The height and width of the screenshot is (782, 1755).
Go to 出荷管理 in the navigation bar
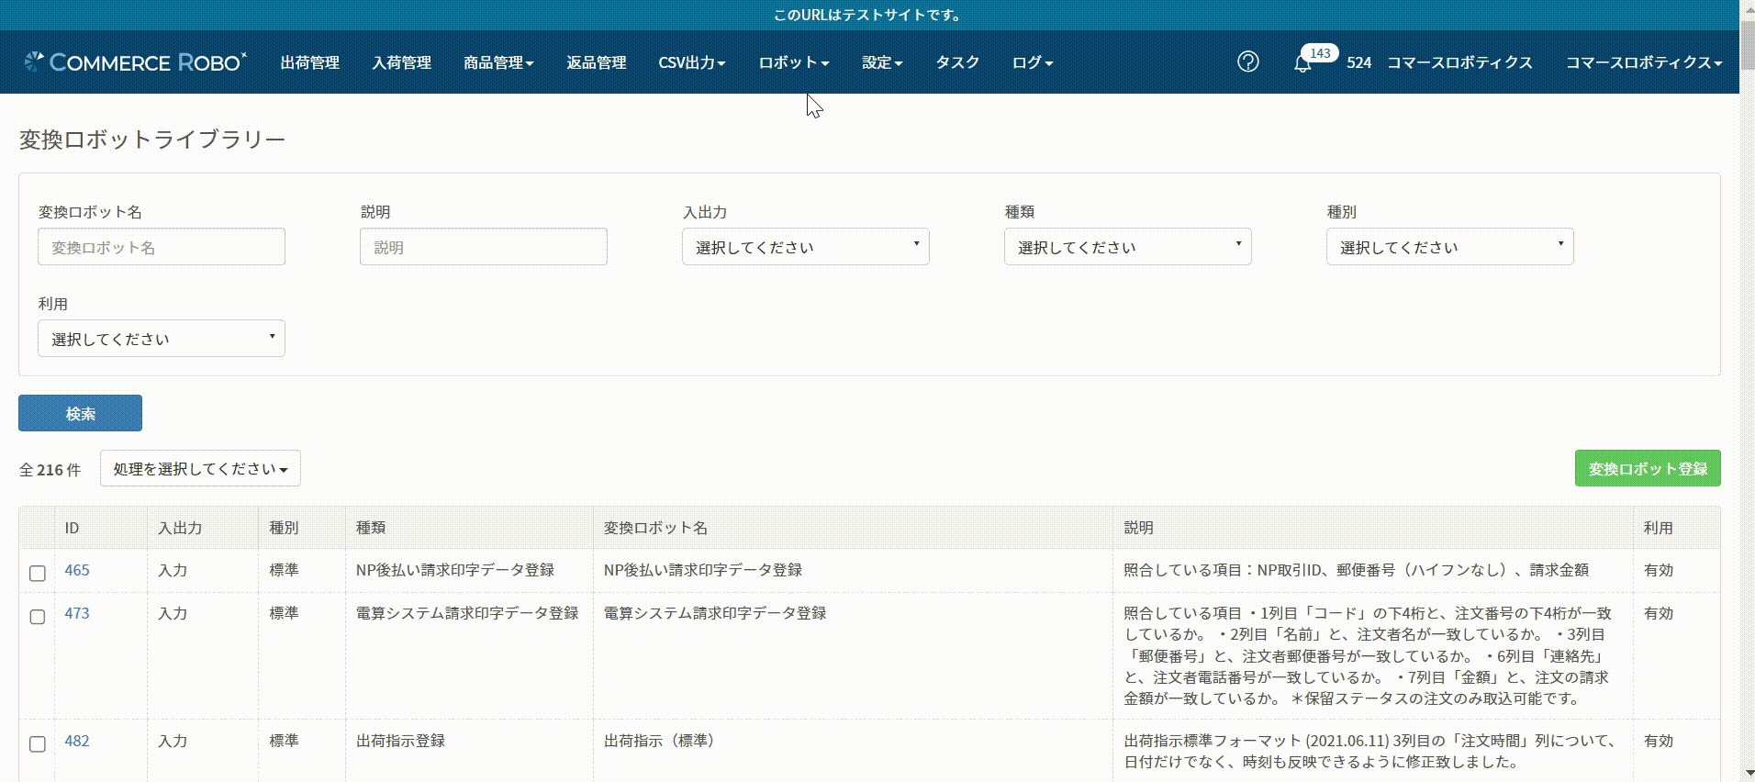(310, 62)
